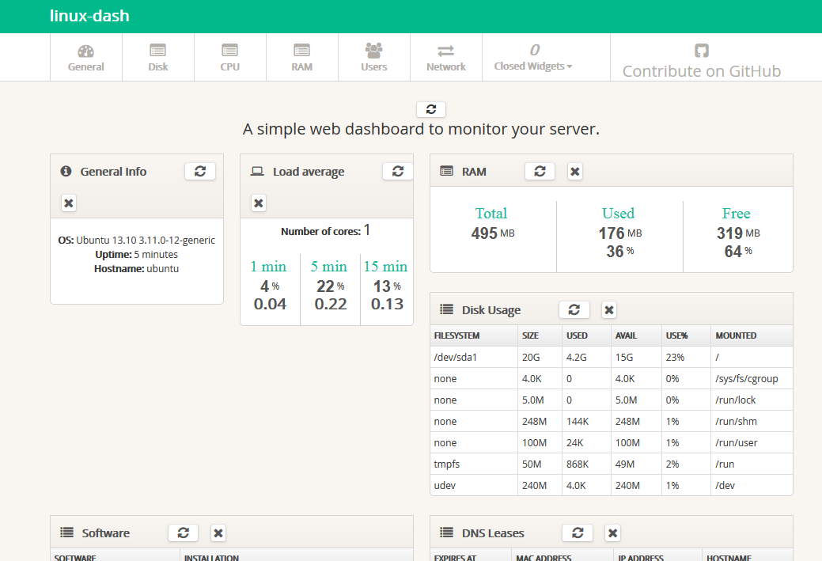Image resolution: width=822 pixels, height=561 pixels.
Task: Refresh the RAM widget
Action: pos(540,171)
